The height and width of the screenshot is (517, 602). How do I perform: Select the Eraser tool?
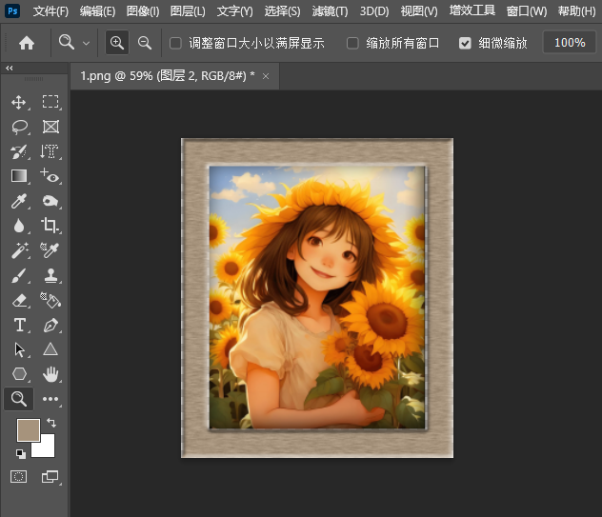[x=19, y=300]
